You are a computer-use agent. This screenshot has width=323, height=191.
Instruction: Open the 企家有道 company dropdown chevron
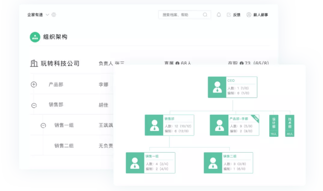(x=47, y=15)
